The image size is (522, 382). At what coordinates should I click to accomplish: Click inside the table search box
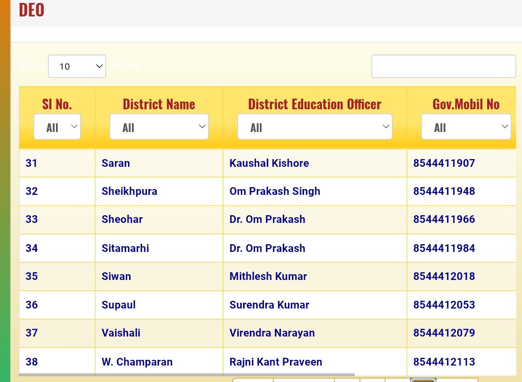point(443,66)
